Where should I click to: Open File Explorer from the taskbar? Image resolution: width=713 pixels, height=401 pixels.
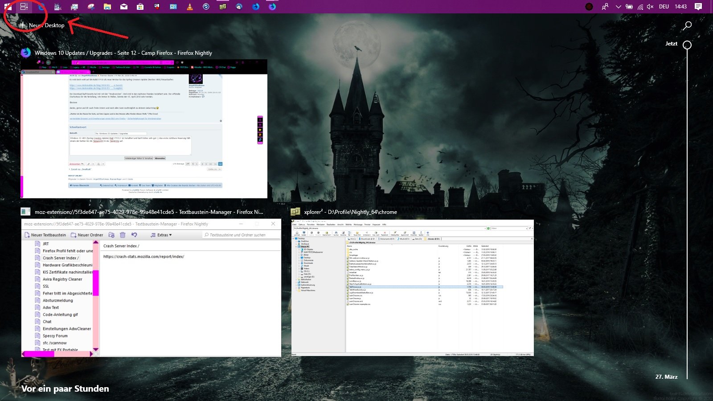tap(107, 7)
